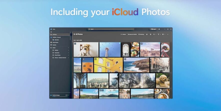Open the city skyline mountain photo

pos(98,81)
